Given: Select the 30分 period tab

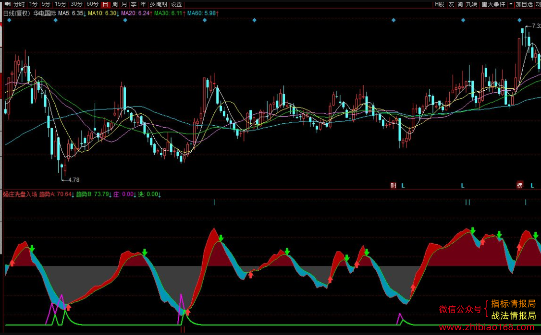Looking at the screenshot, I should pyautogui.click(x=76, y=4).
